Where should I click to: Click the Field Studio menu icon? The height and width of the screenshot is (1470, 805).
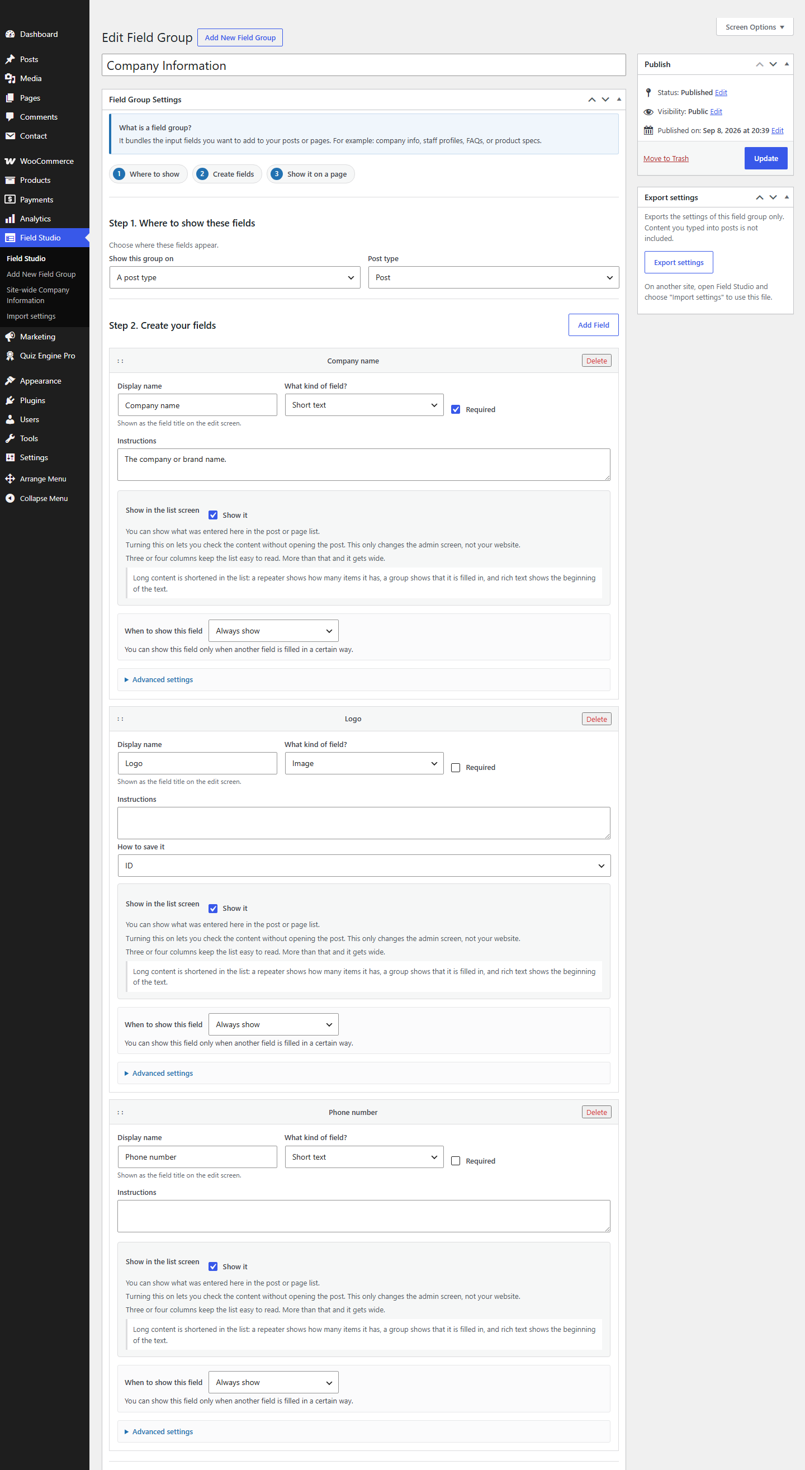click(10, 238)
